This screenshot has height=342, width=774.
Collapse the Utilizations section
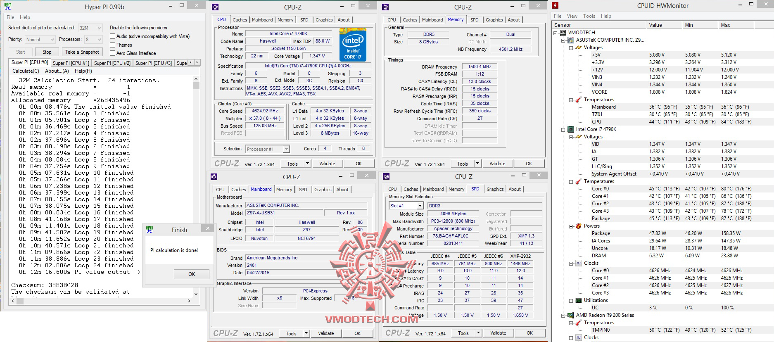coord(571,300)
